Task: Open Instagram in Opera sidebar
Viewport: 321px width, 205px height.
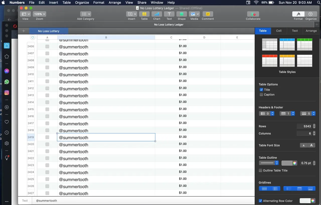Action: (x=7, y=93)
